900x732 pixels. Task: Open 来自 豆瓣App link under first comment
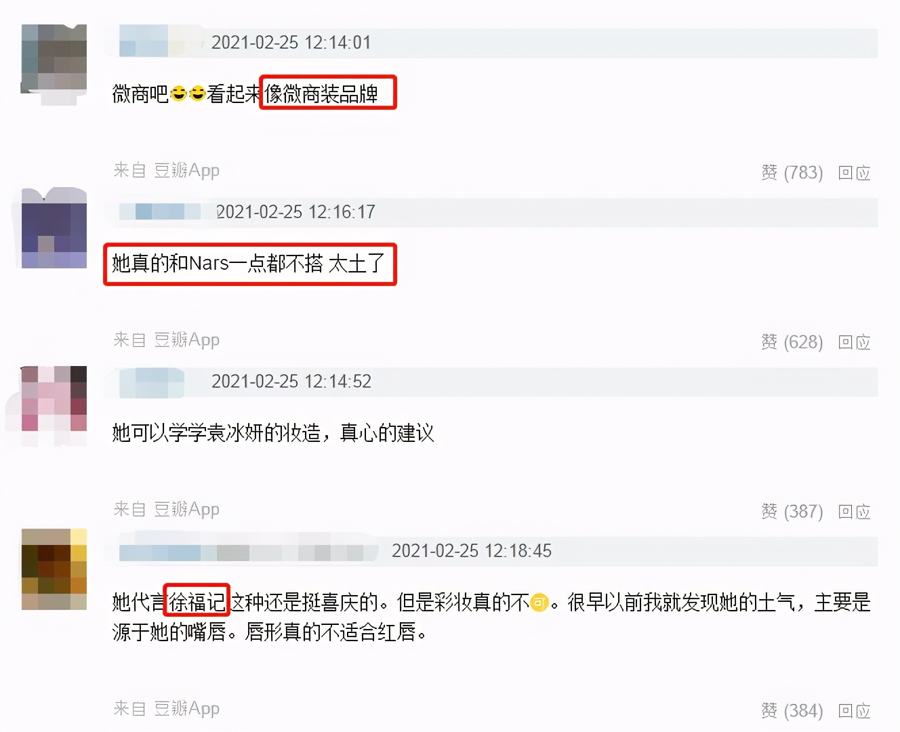[x=167, y=170]
